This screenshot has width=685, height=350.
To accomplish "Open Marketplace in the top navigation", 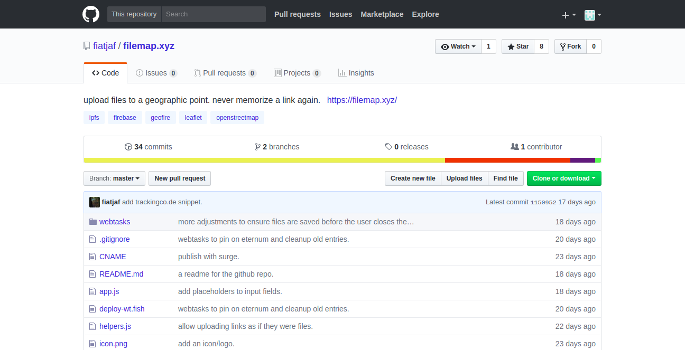I will (382, 14).
